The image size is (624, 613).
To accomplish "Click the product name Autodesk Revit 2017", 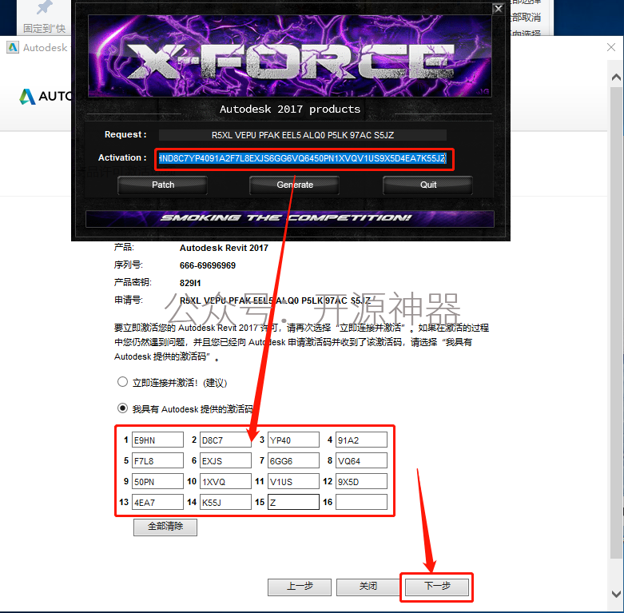I will [224, 248].
